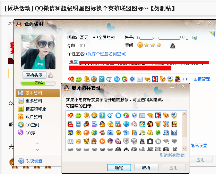This screenshot has width=216, height=174.
Task: Show previous icons with the left arrow in the profile row
Action: (x=183, y=79)
